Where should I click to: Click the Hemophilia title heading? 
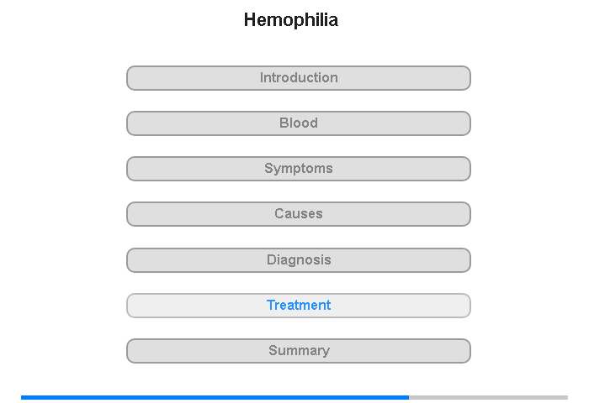pyautogui.click(x=291, y=20)
